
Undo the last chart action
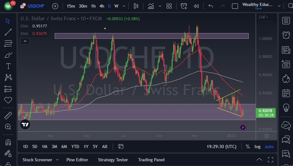pos(211,6)
